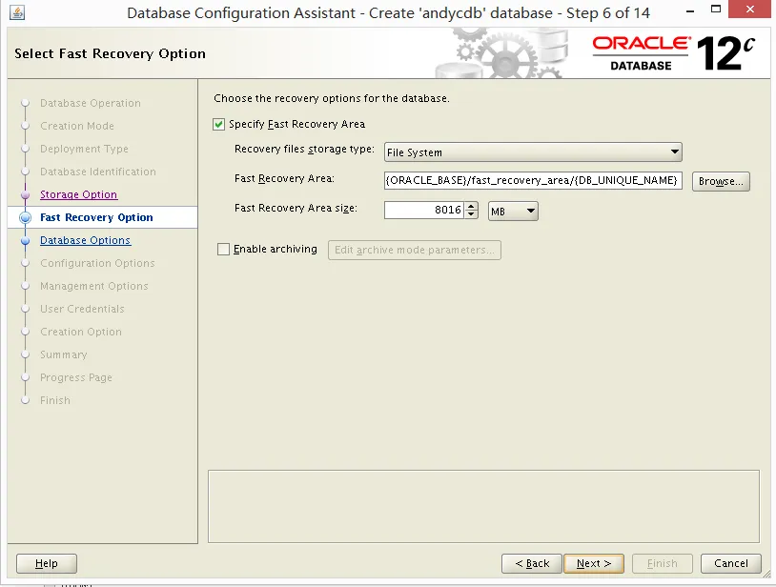Open the Help button
The width and height of the screenshot is (776, 587).
tap(47, 563)
